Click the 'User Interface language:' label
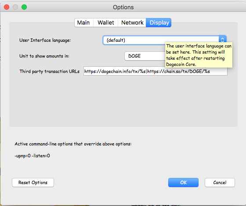Viewport: 246px width, 206px height. [x=45, y=40]
